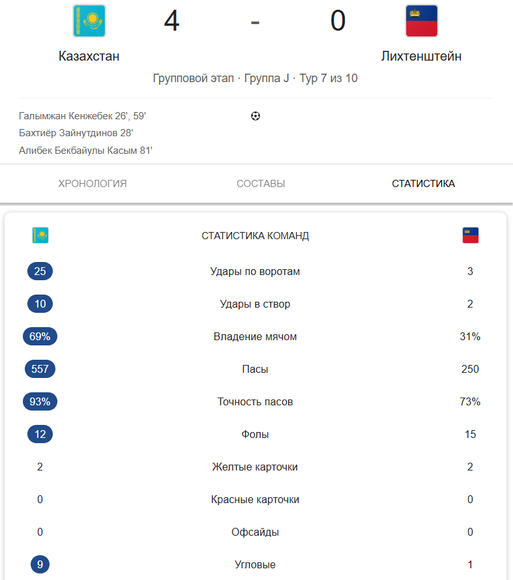Screen dimensions: 513x580
Task: Open the Казахстан team name link
Action: coord(89,56)
